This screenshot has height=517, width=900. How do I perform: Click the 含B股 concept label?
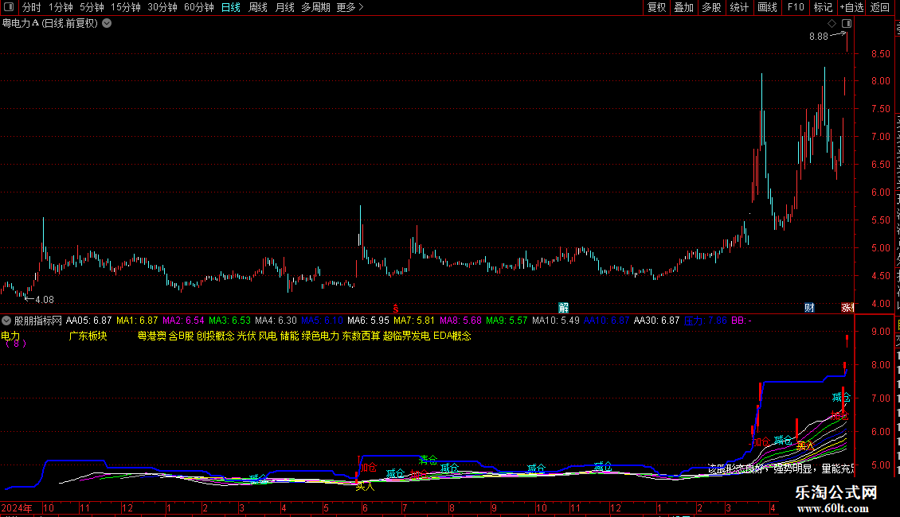181,336
